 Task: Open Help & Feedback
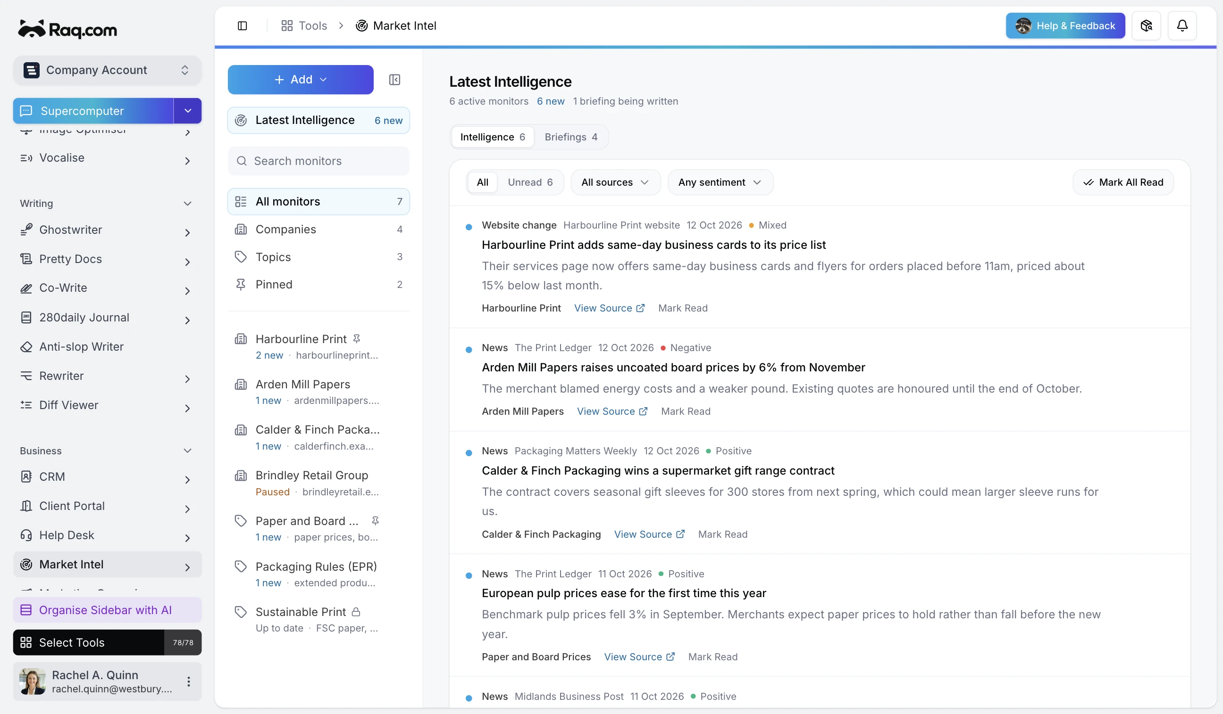(1065, 26)
